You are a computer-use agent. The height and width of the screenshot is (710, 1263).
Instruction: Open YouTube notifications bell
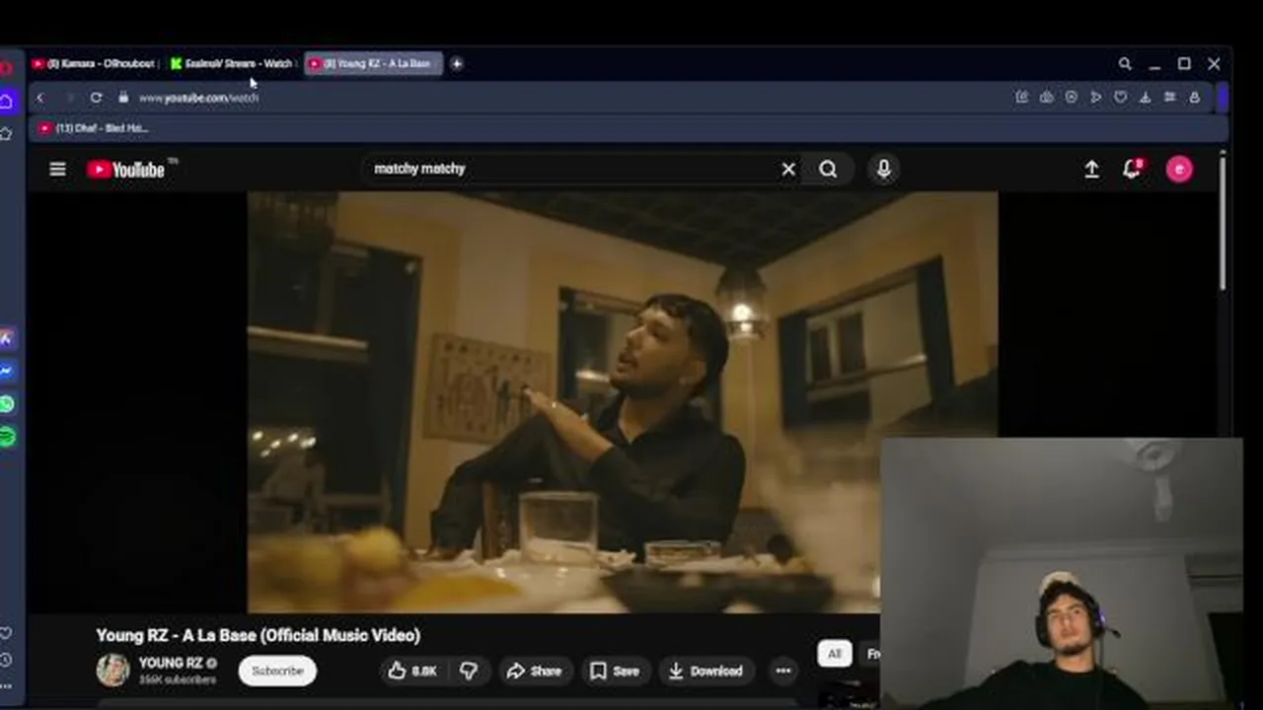[x=1133, y=169]
